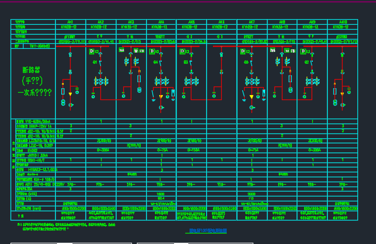Click the yellow arrester triangle in AK7
The image size is (376, 244).
pyautogui.click(x=251, y=96)
